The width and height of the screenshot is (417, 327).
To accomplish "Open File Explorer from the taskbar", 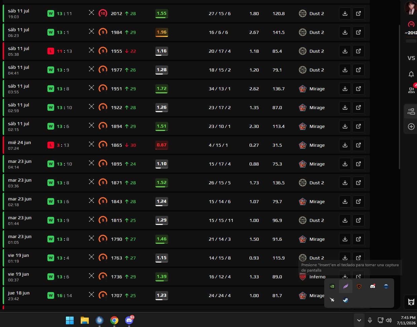I will [x=84, y=320].
